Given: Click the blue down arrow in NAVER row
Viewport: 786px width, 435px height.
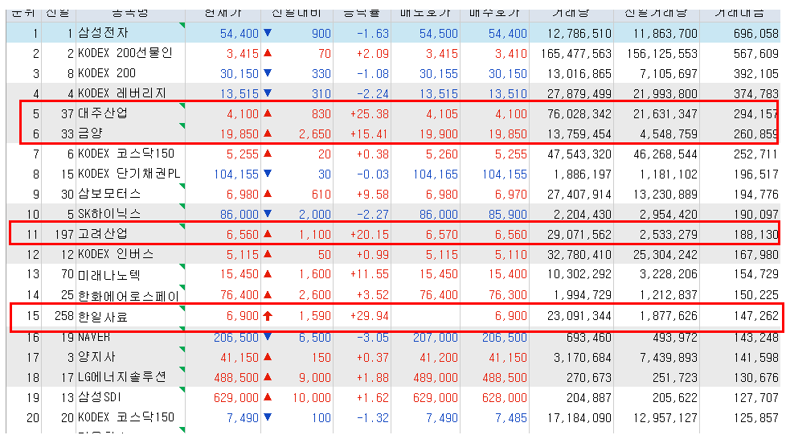Looking at the screenshot, I should 268,336.
